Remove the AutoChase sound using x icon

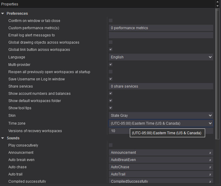(210, 167)
